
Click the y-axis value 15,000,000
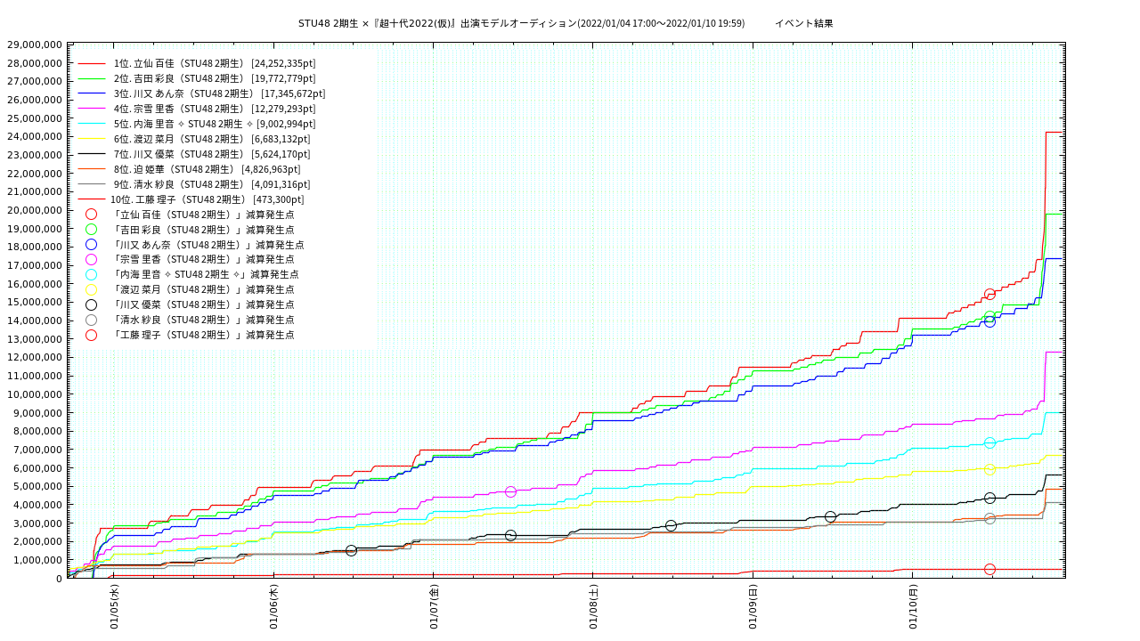click(35, 303)
